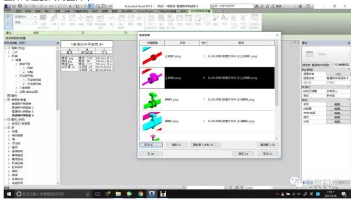Click 添加(A)... button in image dialog
The image size is (356, 201).
point(151,145)
